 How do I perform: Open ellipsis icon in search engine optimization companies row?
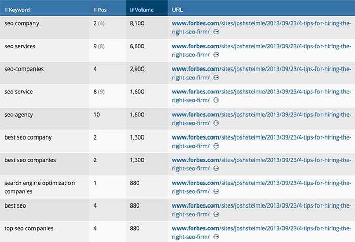216,191
